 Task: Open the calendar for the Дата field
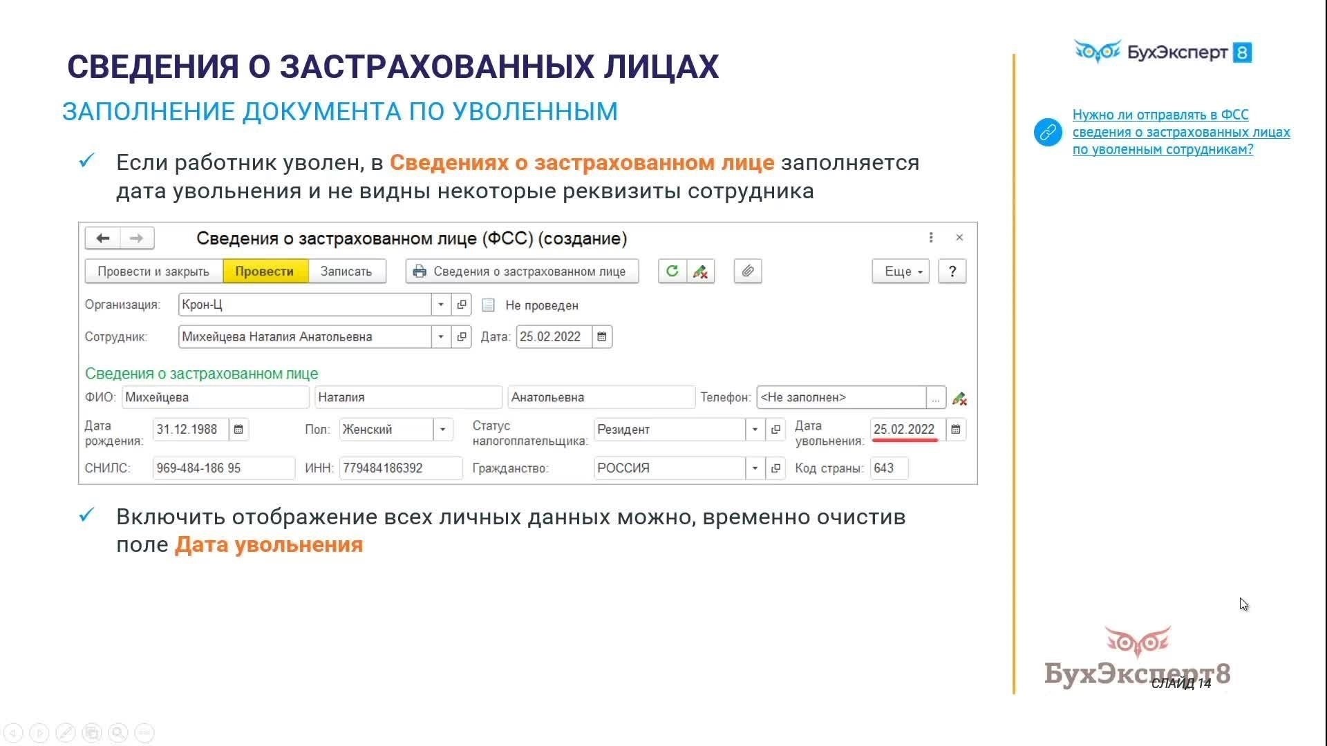pyautogui.click(x=602, y=336)
